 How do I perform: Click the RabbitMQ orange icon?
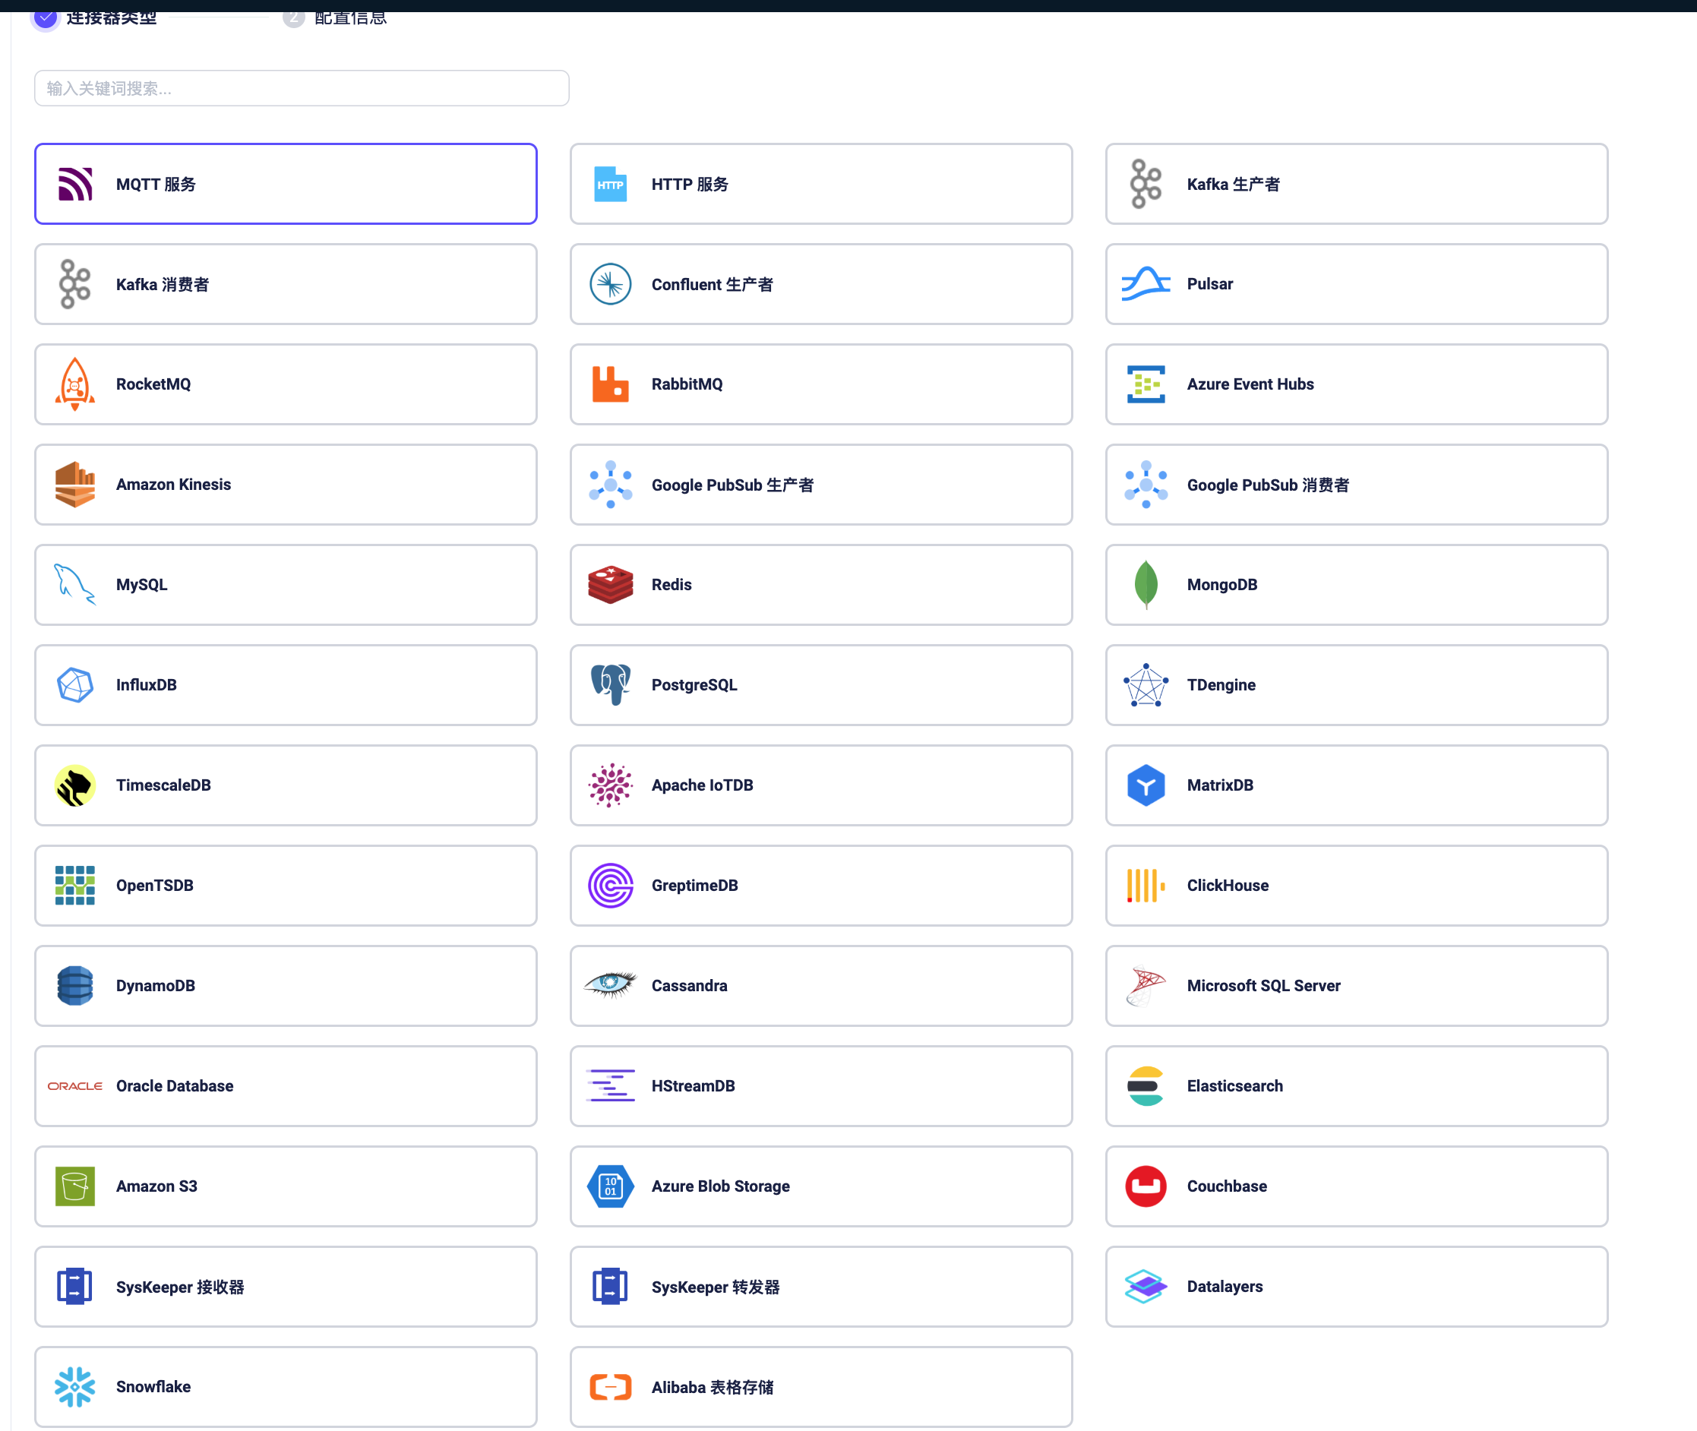click(610, 384)
